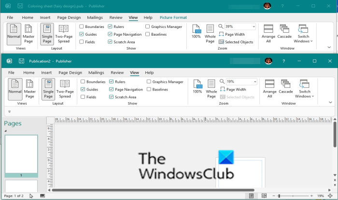Click Arrange All in Publication2 window
The height and width of the screenshot is (200, 338).
tap(269, 89)
